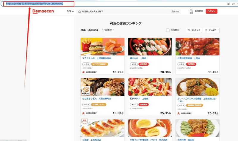Open the カレーハウスCoCo壱番屋 curry photo
Viewport: 238px width, 141px height.
[x=198, y=87]
